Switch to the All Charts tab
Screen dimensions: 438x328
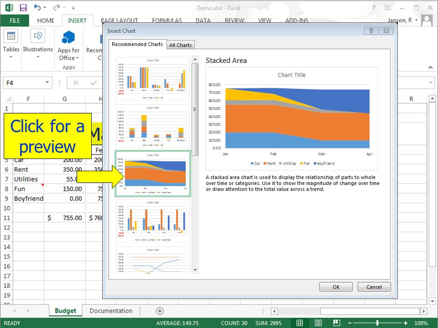coord(180,45)
